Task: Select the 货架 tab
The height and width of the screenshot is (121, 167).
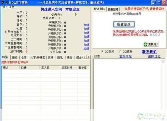Action: tap(14, 57)
